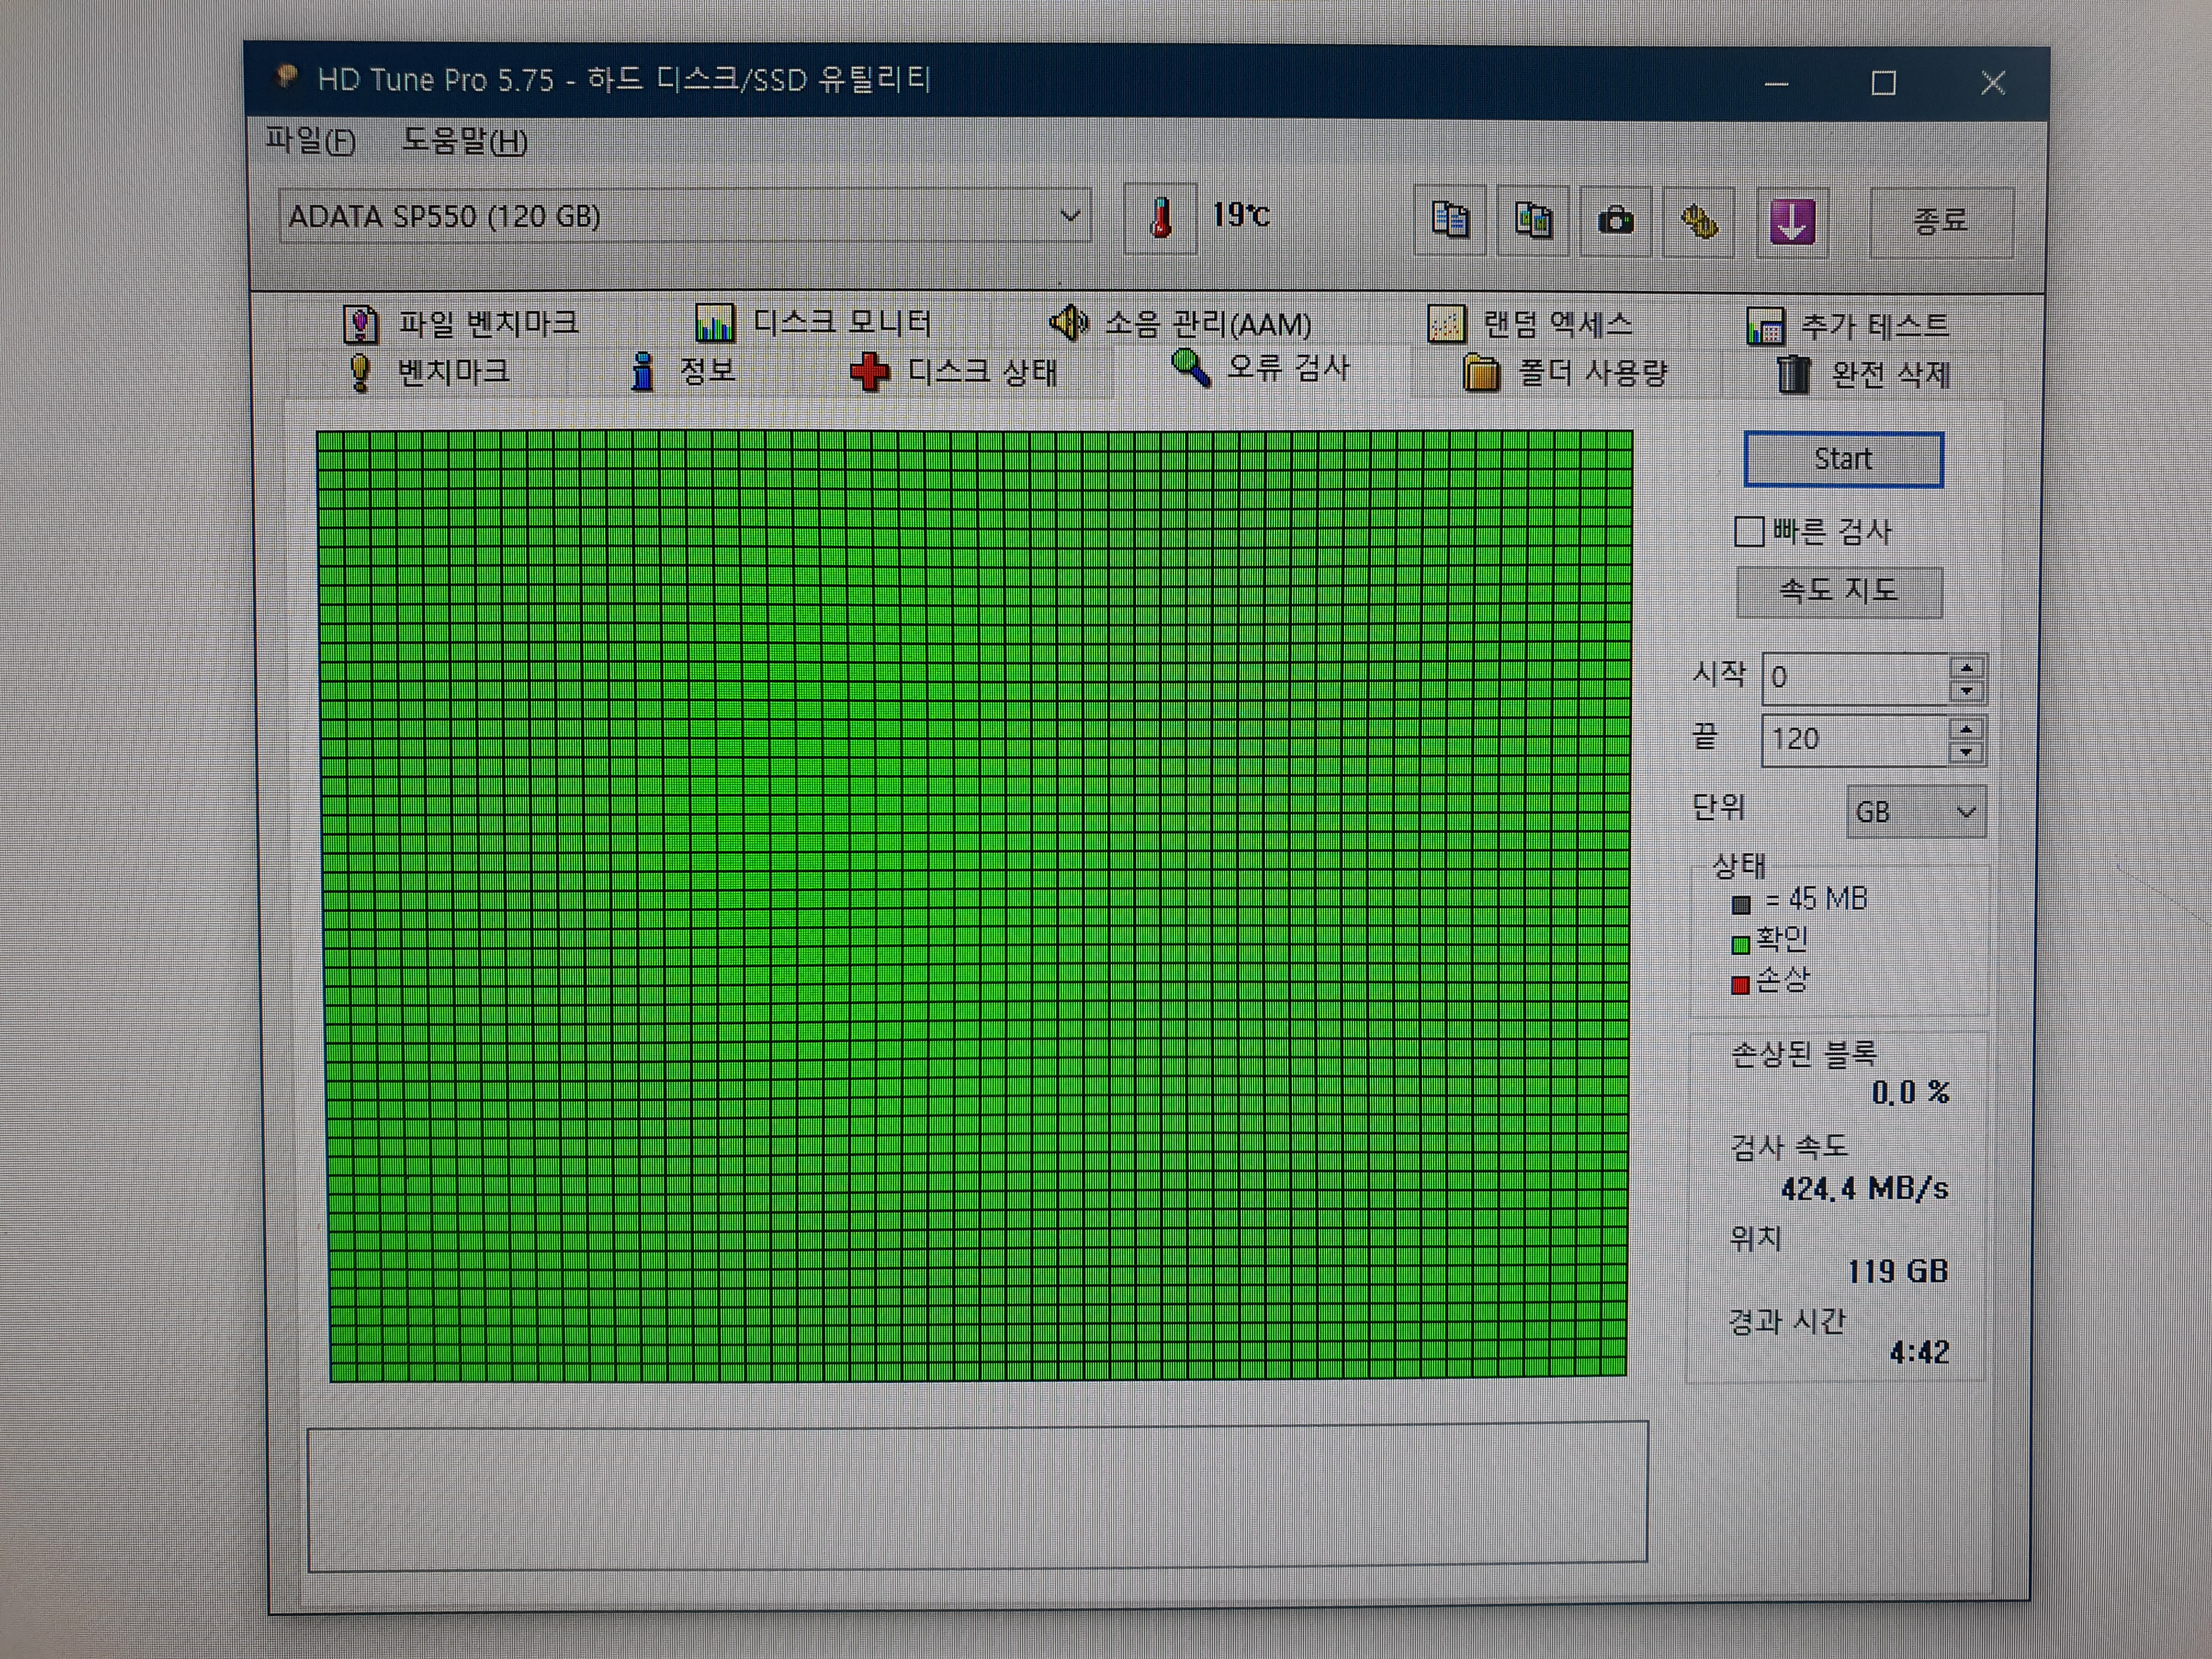Maximize the HD Tune Pro window
The height and width of the screenshot is (1659, 2212).
1884,83
